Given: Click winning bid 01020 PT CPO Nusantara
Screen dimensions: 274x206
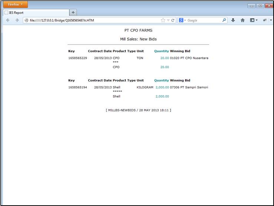Looking at the screenshot, I should tap(189, 58).
